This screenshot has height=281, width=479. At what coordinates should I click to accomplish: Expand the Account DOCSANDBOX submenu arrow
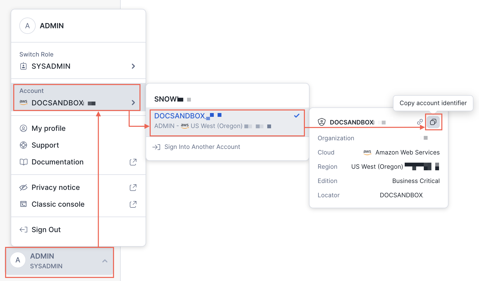click(x=133, y=103)
